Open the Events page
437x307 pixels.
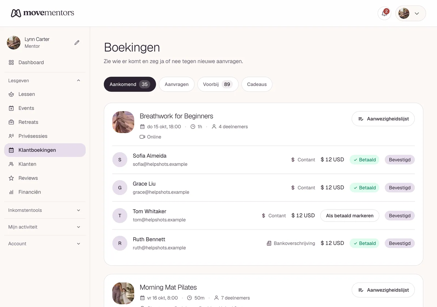[45, 108]
